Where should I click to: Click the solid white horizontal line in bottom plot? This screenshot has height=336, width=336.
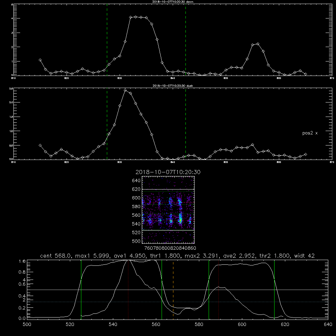tap(177, 290)
